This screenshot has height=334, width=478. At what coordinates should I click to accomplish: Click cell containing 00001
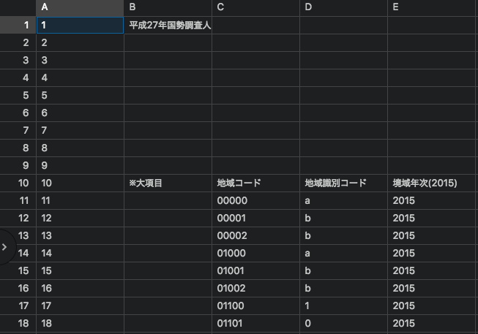255,218
